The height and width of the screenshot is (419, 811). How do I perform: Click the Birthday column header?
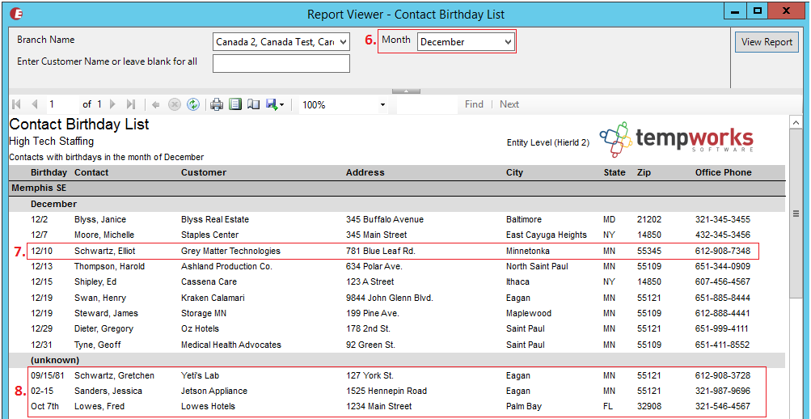[49, 172]
